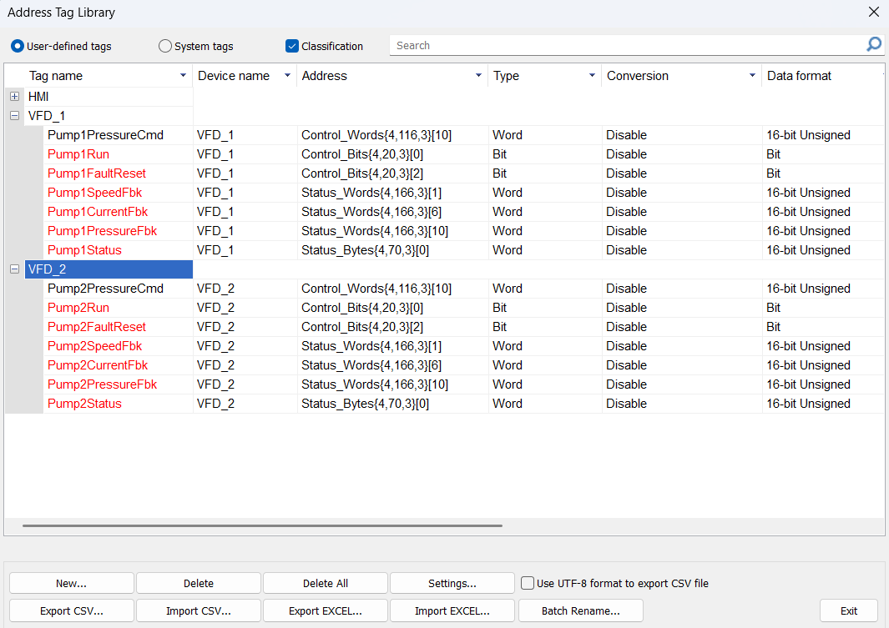Expand the HMI tag group
The image size is (889, 628).
click(15, 97)
